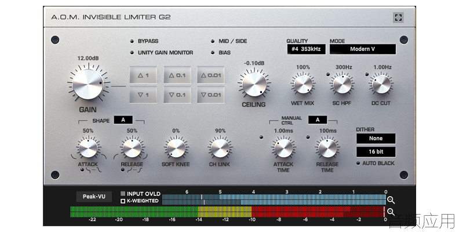Decrease gain by 0.1 button
The height and width of the screenshot is (232, 459).
pos(177,95)
